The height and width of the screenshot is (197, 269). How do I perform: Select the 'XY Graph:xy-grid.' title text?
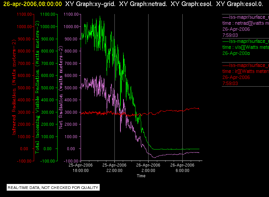pyautogui.click(x=90, y=4)
